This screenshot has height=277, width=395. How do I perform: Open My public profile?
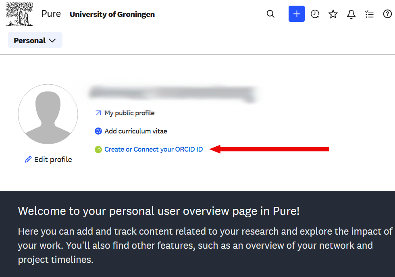coord(129,113)
